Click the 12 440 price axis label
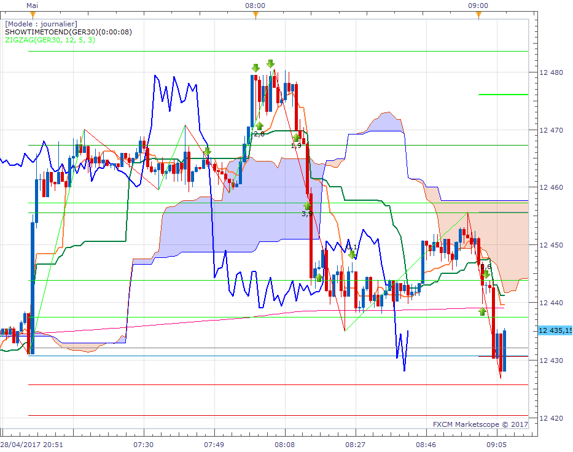Screen dimensions: 573x452 pos(551,303)
